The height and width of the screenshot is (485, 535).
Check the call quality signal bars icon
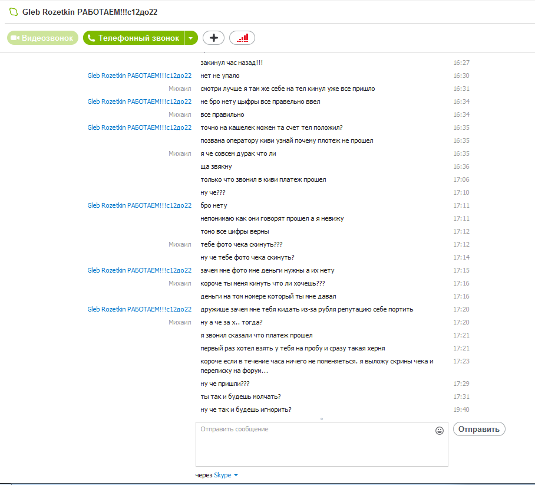click(x=242, y=38)
